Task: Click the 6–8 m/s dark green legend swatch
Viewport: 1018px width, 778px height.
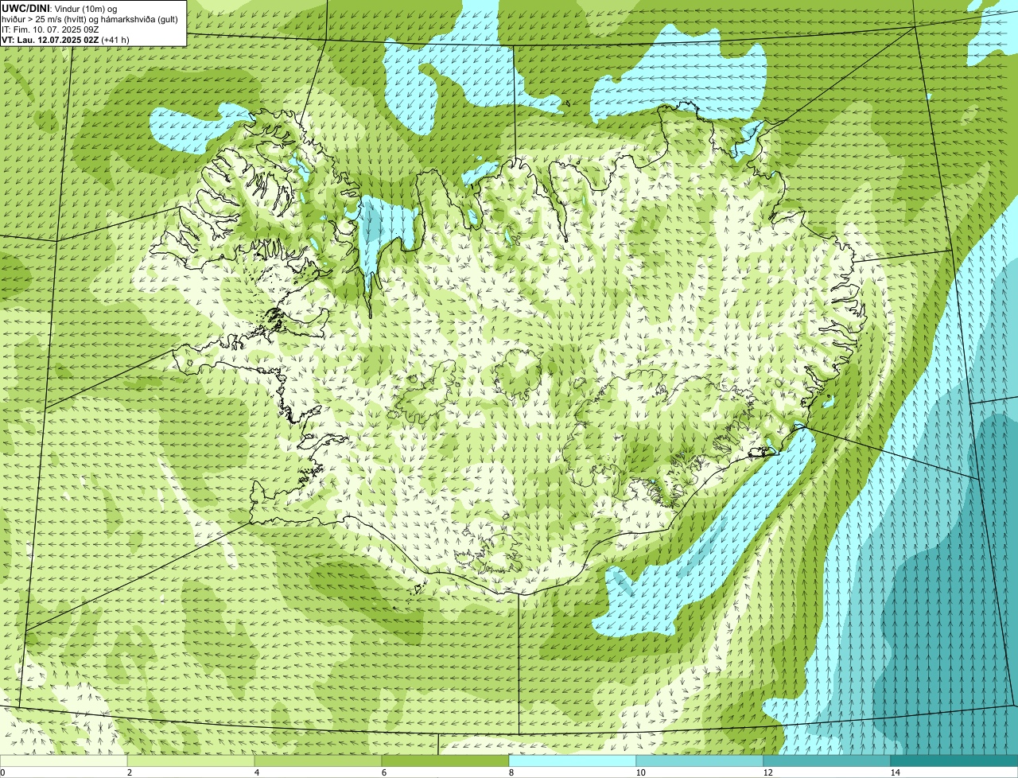Action: click(x=445, y=760)
